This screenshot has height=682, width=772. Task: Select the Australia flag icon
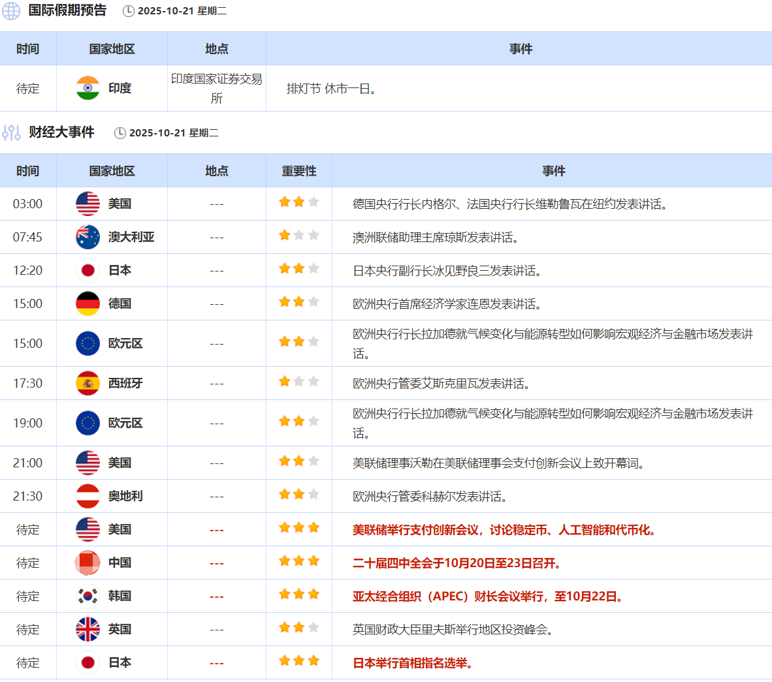tap(88, 237)
